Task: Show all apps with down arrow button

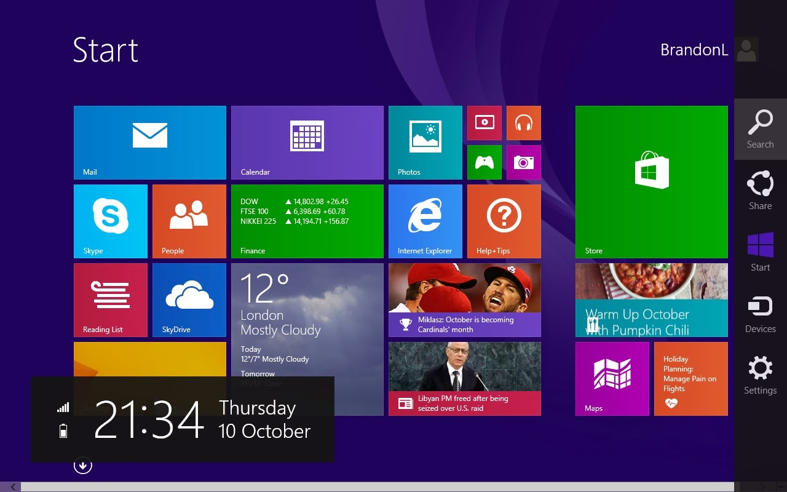Action: tap(83, 466)
